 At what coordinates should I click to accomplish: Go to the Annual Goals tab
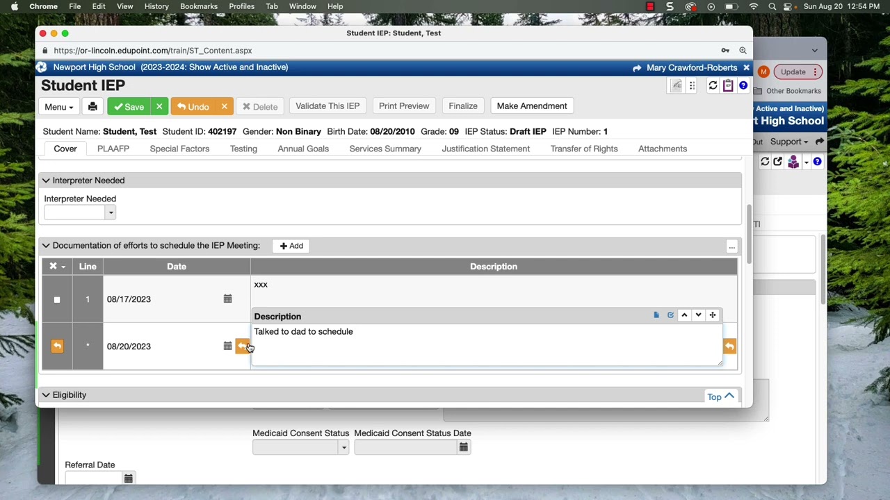click(x=303, y=149)
